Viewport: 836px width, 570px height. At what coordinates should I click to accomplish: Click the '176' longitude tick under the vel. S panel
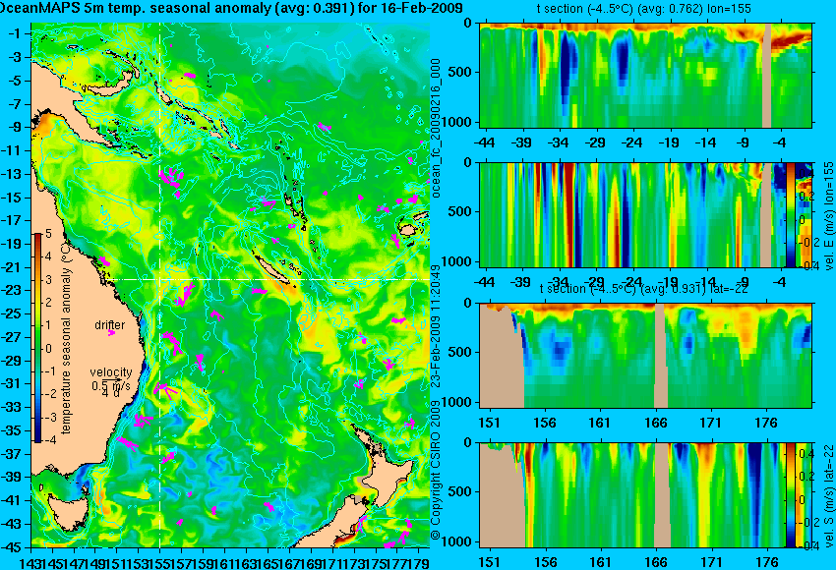767,562
